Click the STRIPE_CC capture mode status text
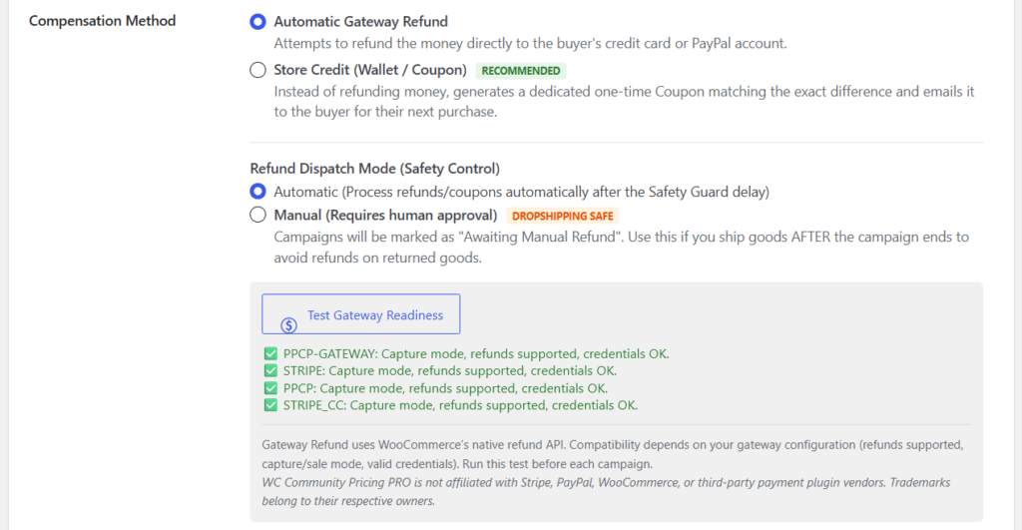1022x530 pixels. click(460, 405)
